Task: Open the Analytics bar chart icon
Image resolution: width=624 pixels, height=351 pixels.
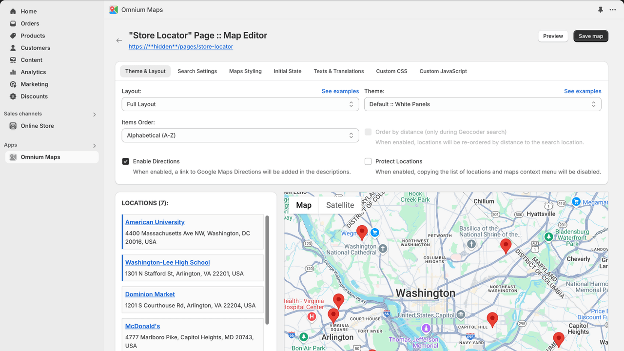Action: [13, 72]
